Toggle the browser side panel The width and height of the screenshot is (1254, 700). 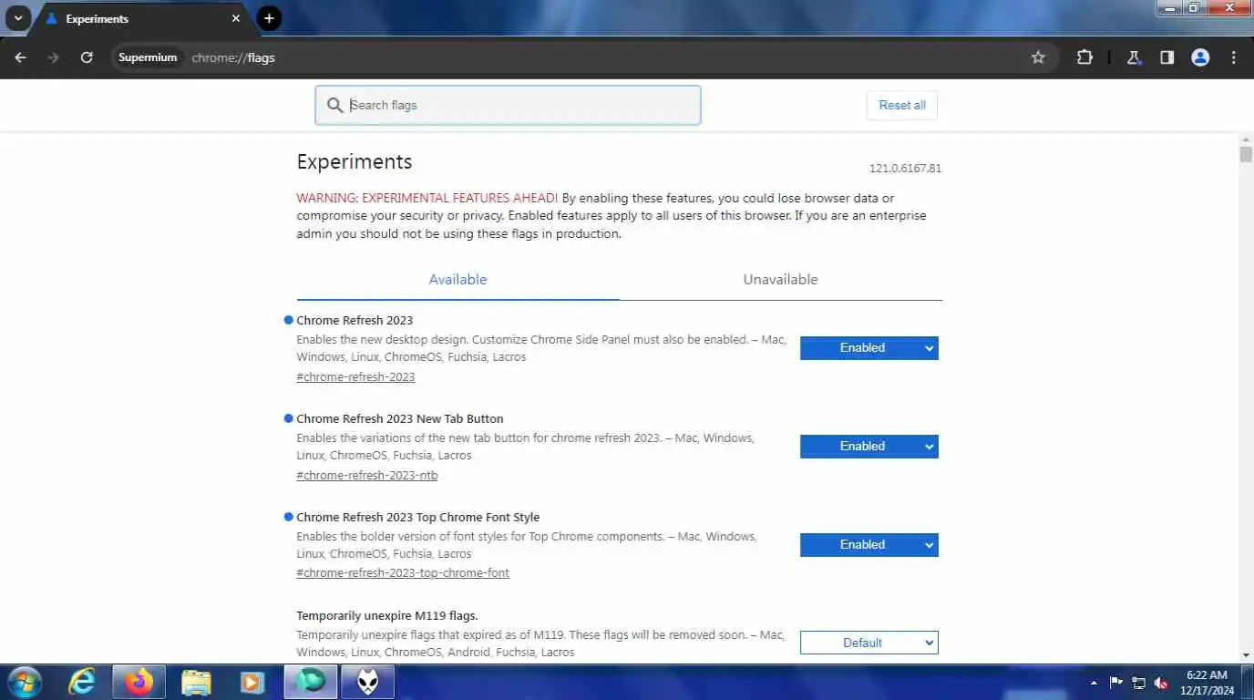[1167, 57]
